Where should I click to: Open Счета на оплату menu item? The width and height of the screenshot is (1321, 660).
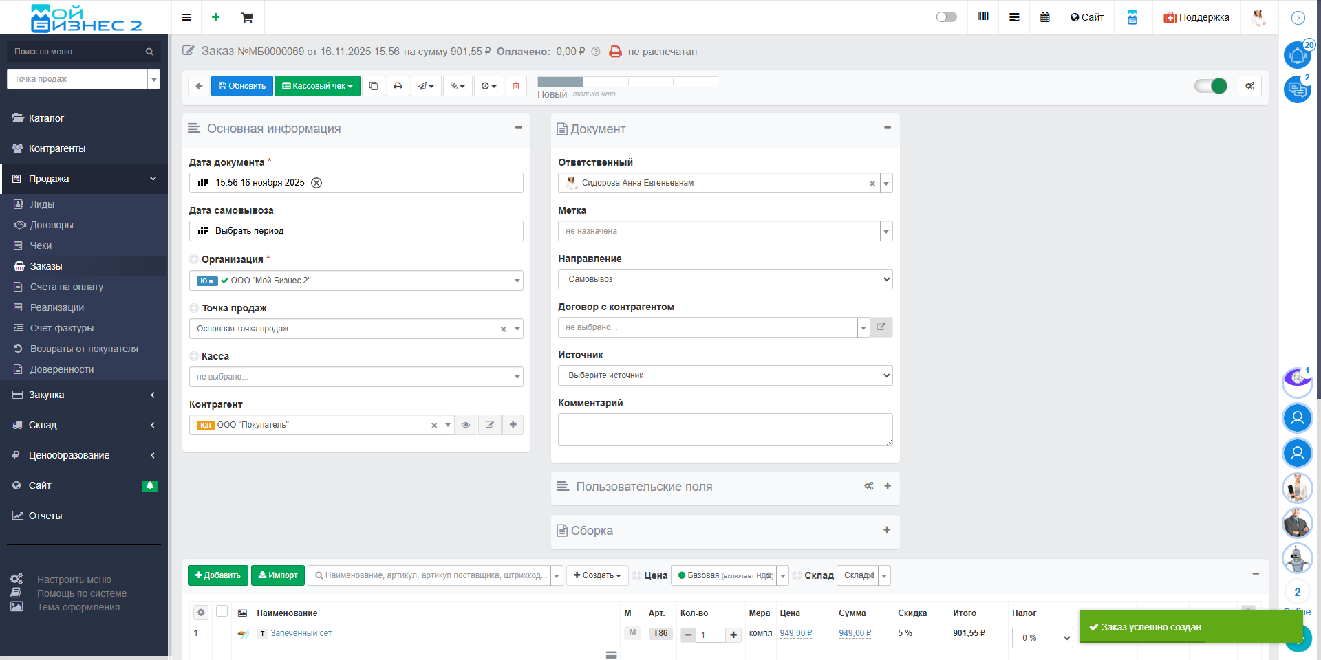point(67,287)
